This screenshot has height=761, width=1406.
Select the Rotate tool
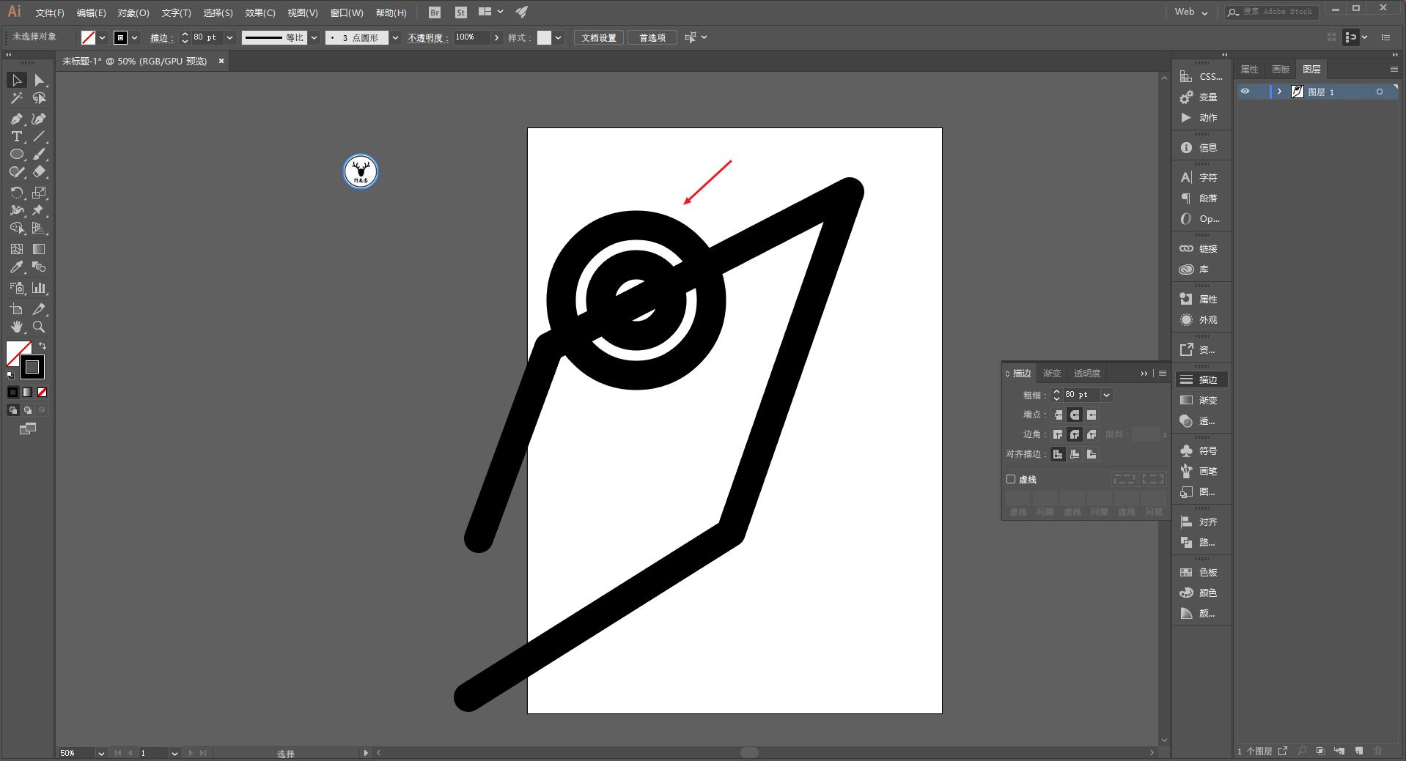tap(16, 193)
